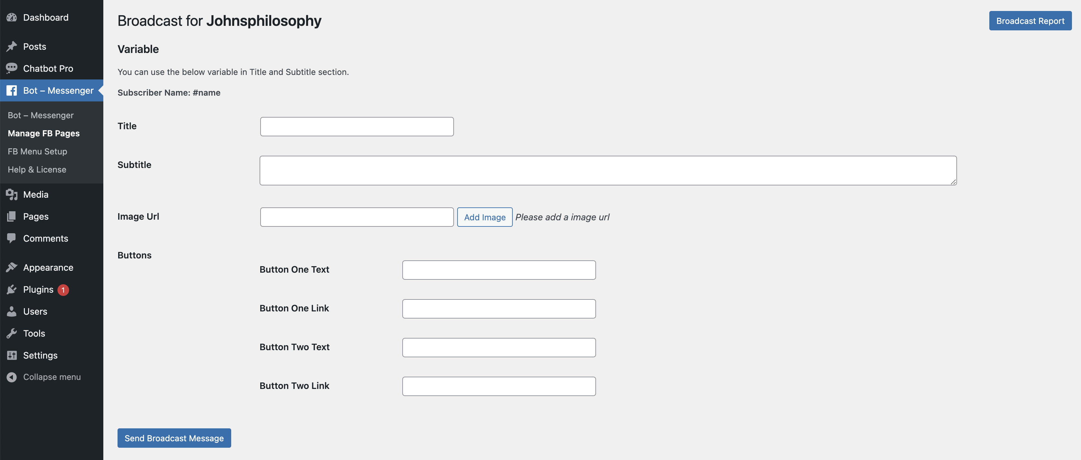1081x460 pixels.
Task: Click the 'Image Url' label
Action: (x=138, y=216)
